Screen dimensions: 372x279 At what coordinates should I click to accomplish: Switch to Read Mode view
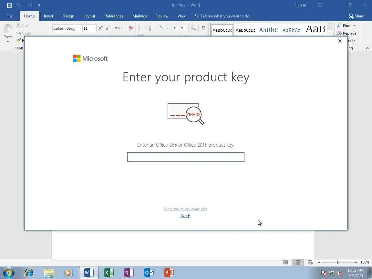coord(286,262)
